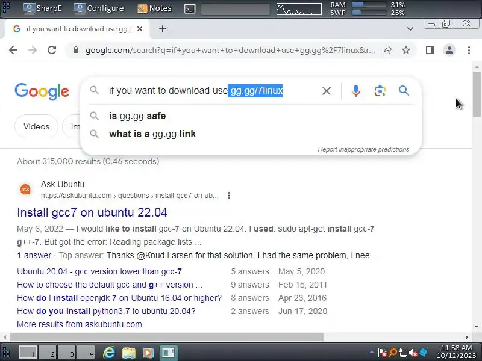The width and height of the screenshot is (482, 361).
Task: Start voice search with microphone icon
Action: tap(356, 91)
